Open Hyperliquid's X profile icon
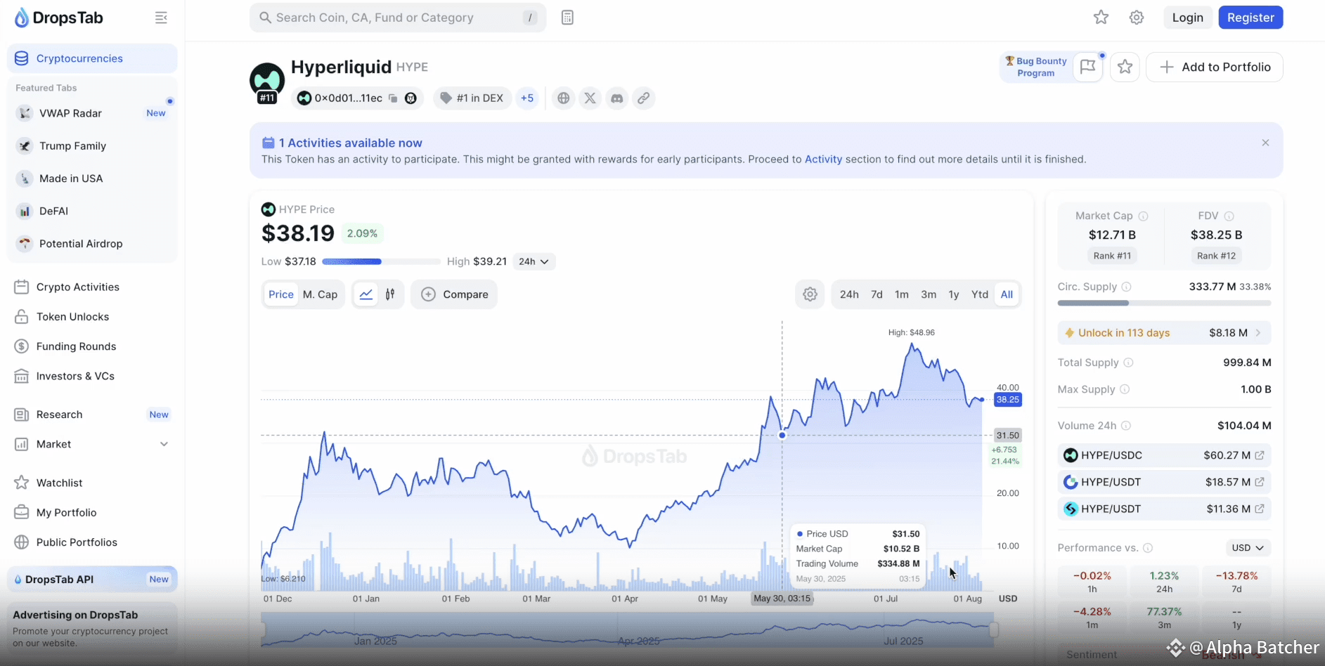 [x=590, y=98]
